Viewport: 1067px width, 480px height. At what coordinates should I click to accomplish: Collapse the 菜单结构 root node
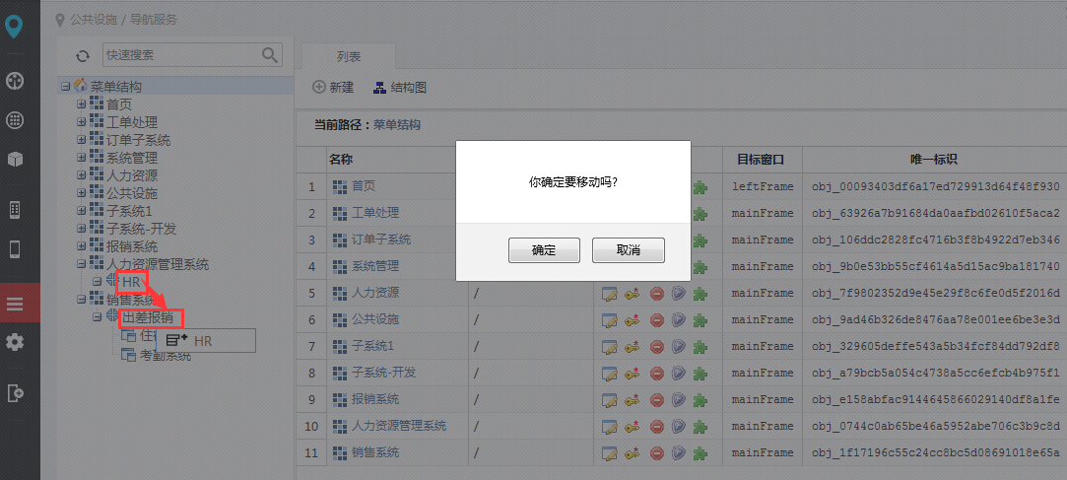pos(66,87)
